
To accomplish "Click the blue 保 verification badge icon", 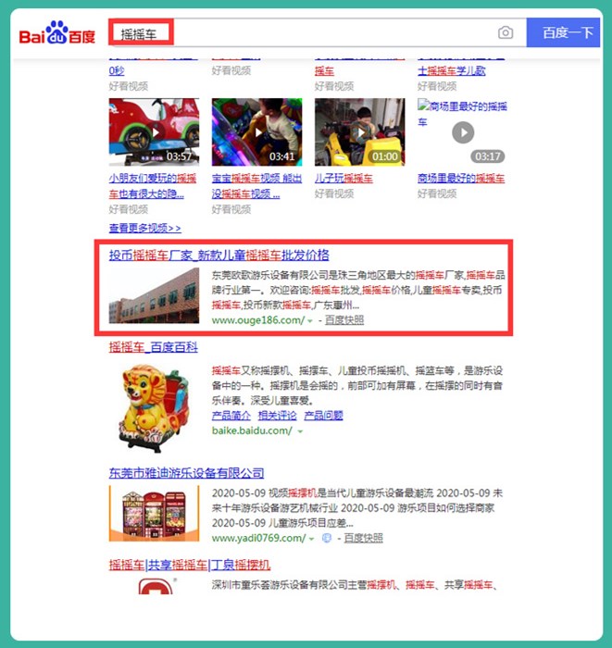I will pos(327,538).
